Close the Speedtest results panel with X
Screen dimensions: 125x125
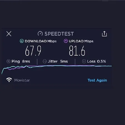tap(9, 34)
